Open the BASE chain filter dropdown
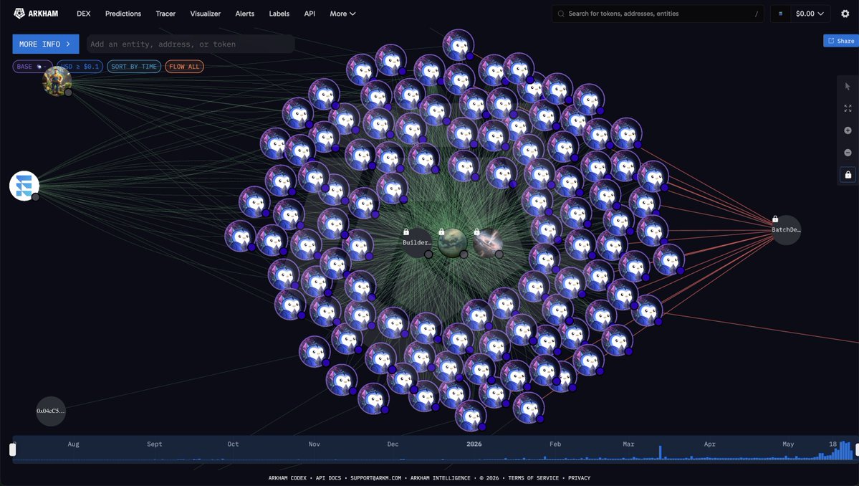Image resolution: width=859 pixels, height=486 pixels. (x=32, y=66)
